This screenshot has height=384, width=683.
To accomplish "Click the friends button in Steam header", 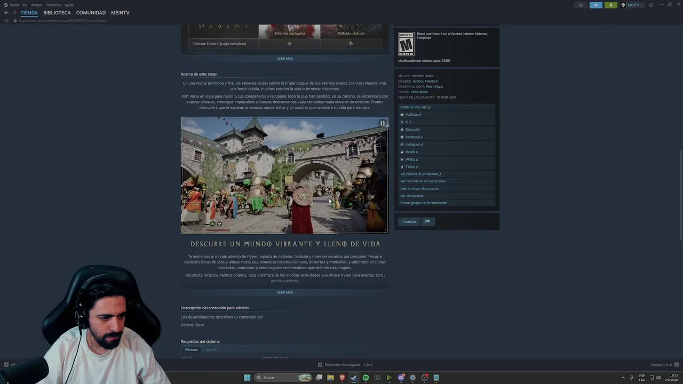I will tap(581, 5).
